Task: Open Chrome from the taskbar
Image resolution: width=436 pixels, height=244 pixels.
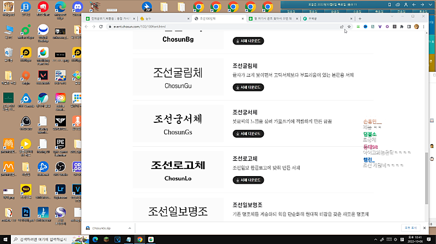Action: point(140,239)
